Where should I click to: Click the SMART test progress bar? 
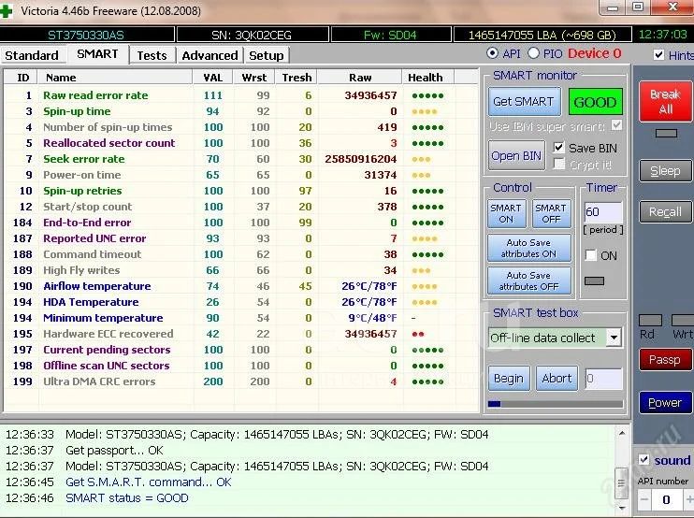(x=556, y=404)
